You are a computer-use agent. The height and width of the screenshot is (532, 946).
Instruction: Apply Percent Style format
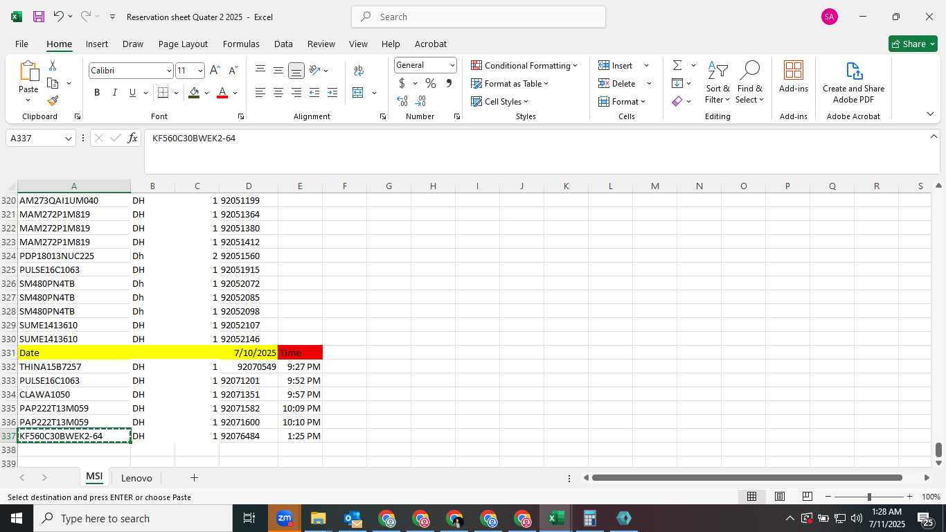pos(431,83)
